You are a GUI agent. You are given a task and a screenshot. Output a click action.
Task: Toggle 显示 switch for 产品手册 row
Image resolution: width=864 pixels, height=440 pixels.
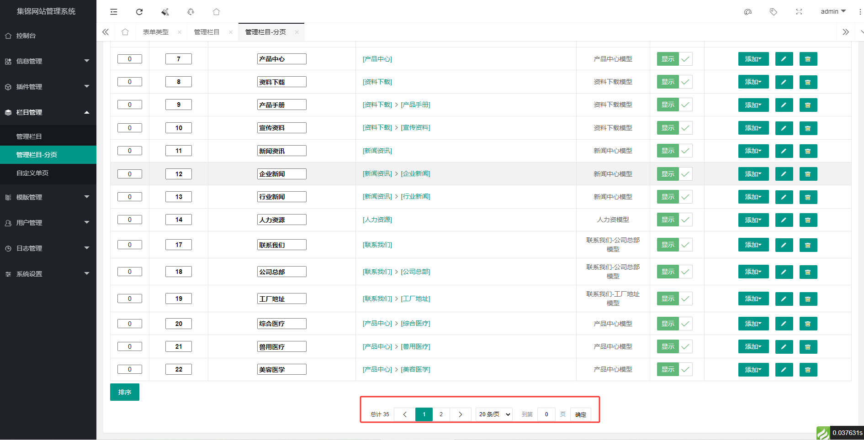(675, 105)
